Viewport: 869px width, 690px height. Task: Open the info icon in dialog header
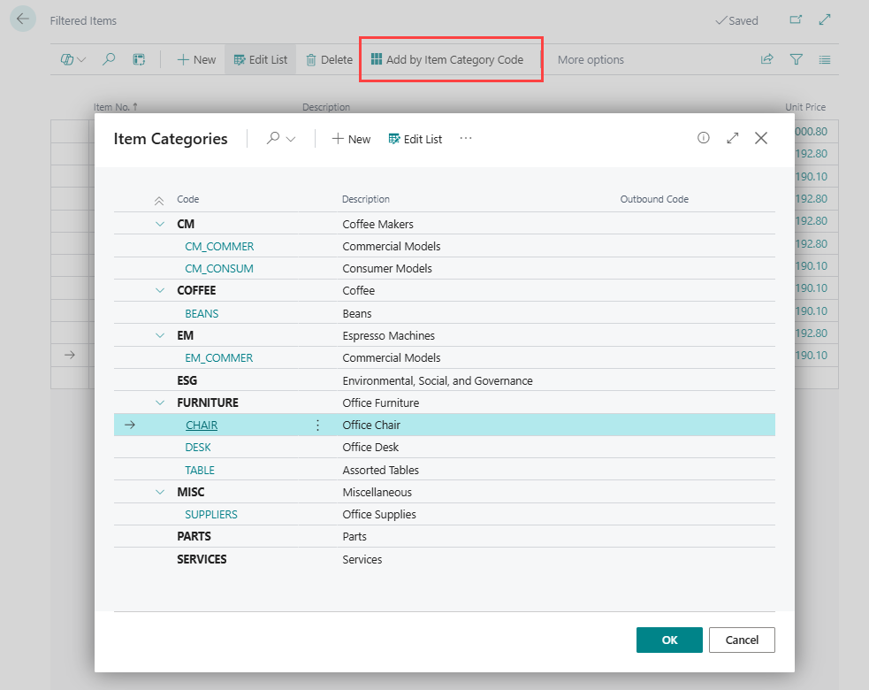[x=704, y=138]
